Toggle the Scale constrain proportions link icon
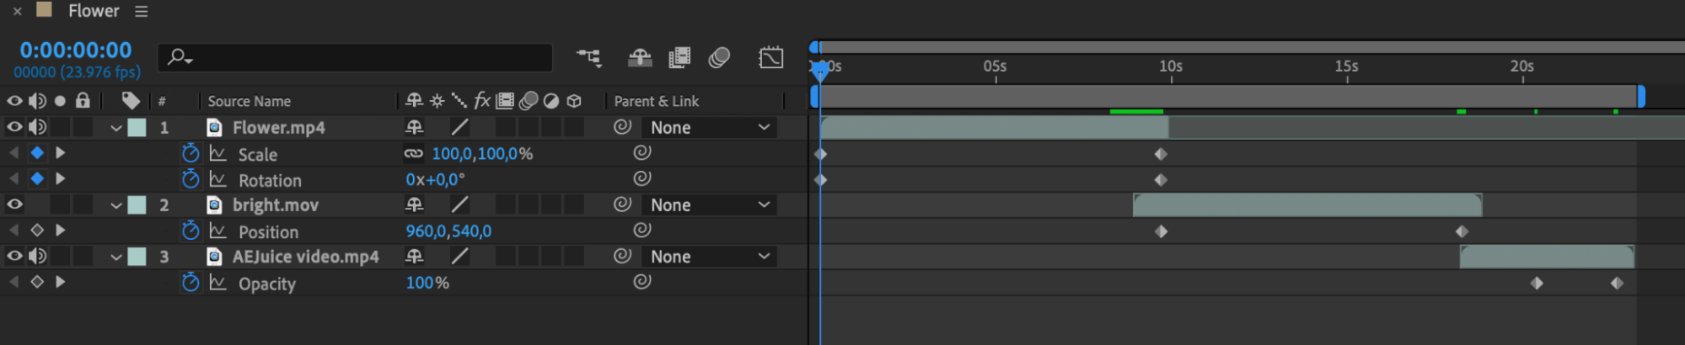The height and width of the screenshot is (345, 1685). [x=413, y=154]
